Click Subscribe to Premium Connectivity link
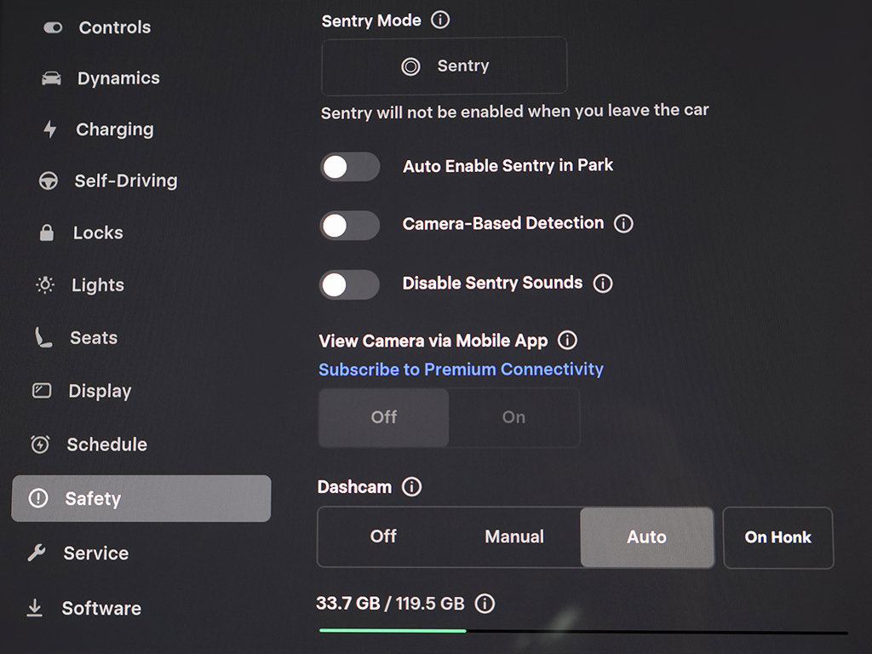This screenshot has height=654, width=872. click(461, 370)
